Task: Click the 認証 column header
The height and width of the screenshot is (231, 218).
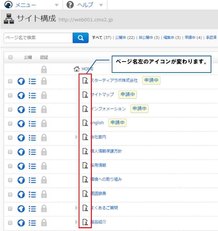Action: (44, 57)
